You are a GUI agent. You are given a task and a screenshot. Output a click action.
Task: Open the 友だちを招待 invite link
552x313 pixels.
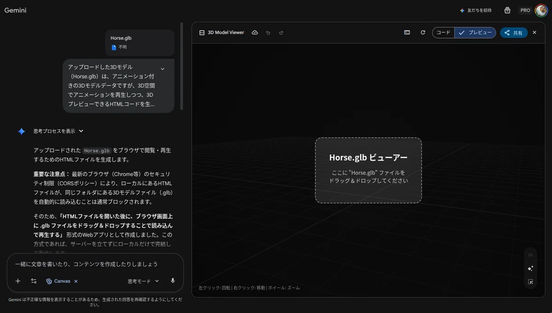click(x=475, y=10)
